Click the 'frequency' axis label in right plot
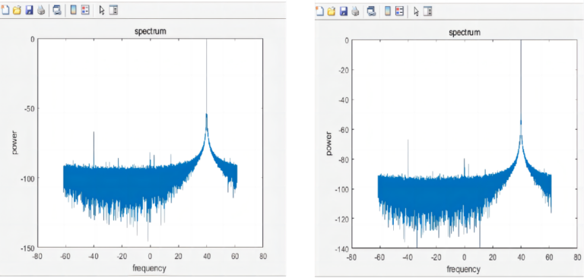Image resolution: width=584 pixels, height=278 pixels. 464,269
